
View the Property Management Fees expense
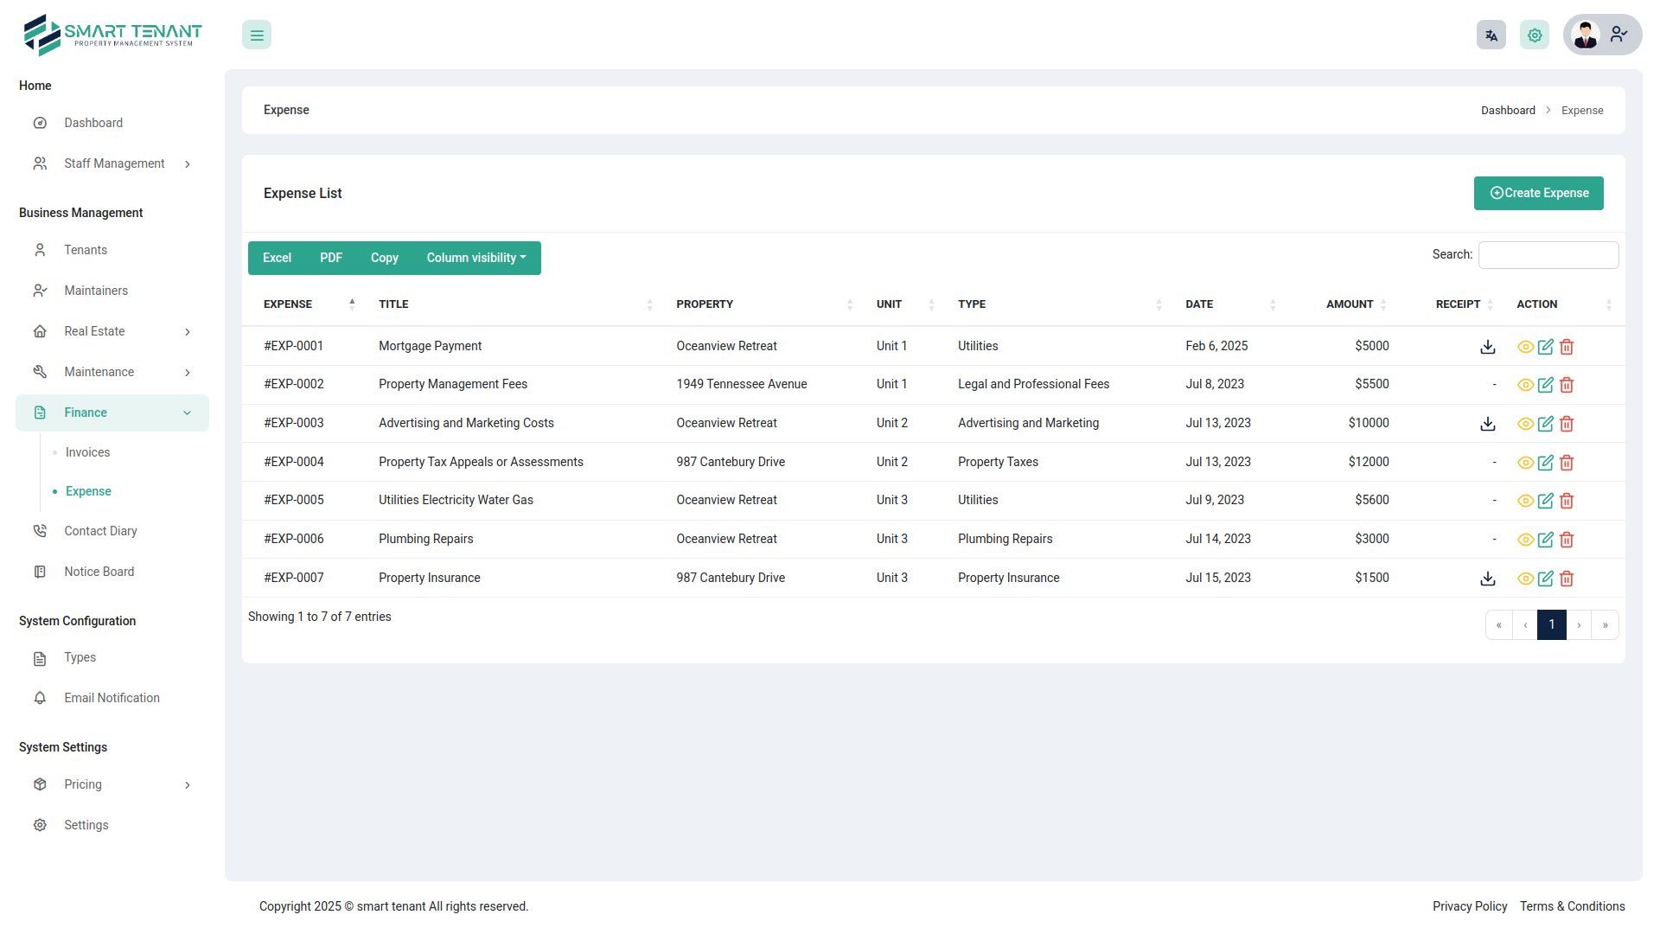[1525, 385]
